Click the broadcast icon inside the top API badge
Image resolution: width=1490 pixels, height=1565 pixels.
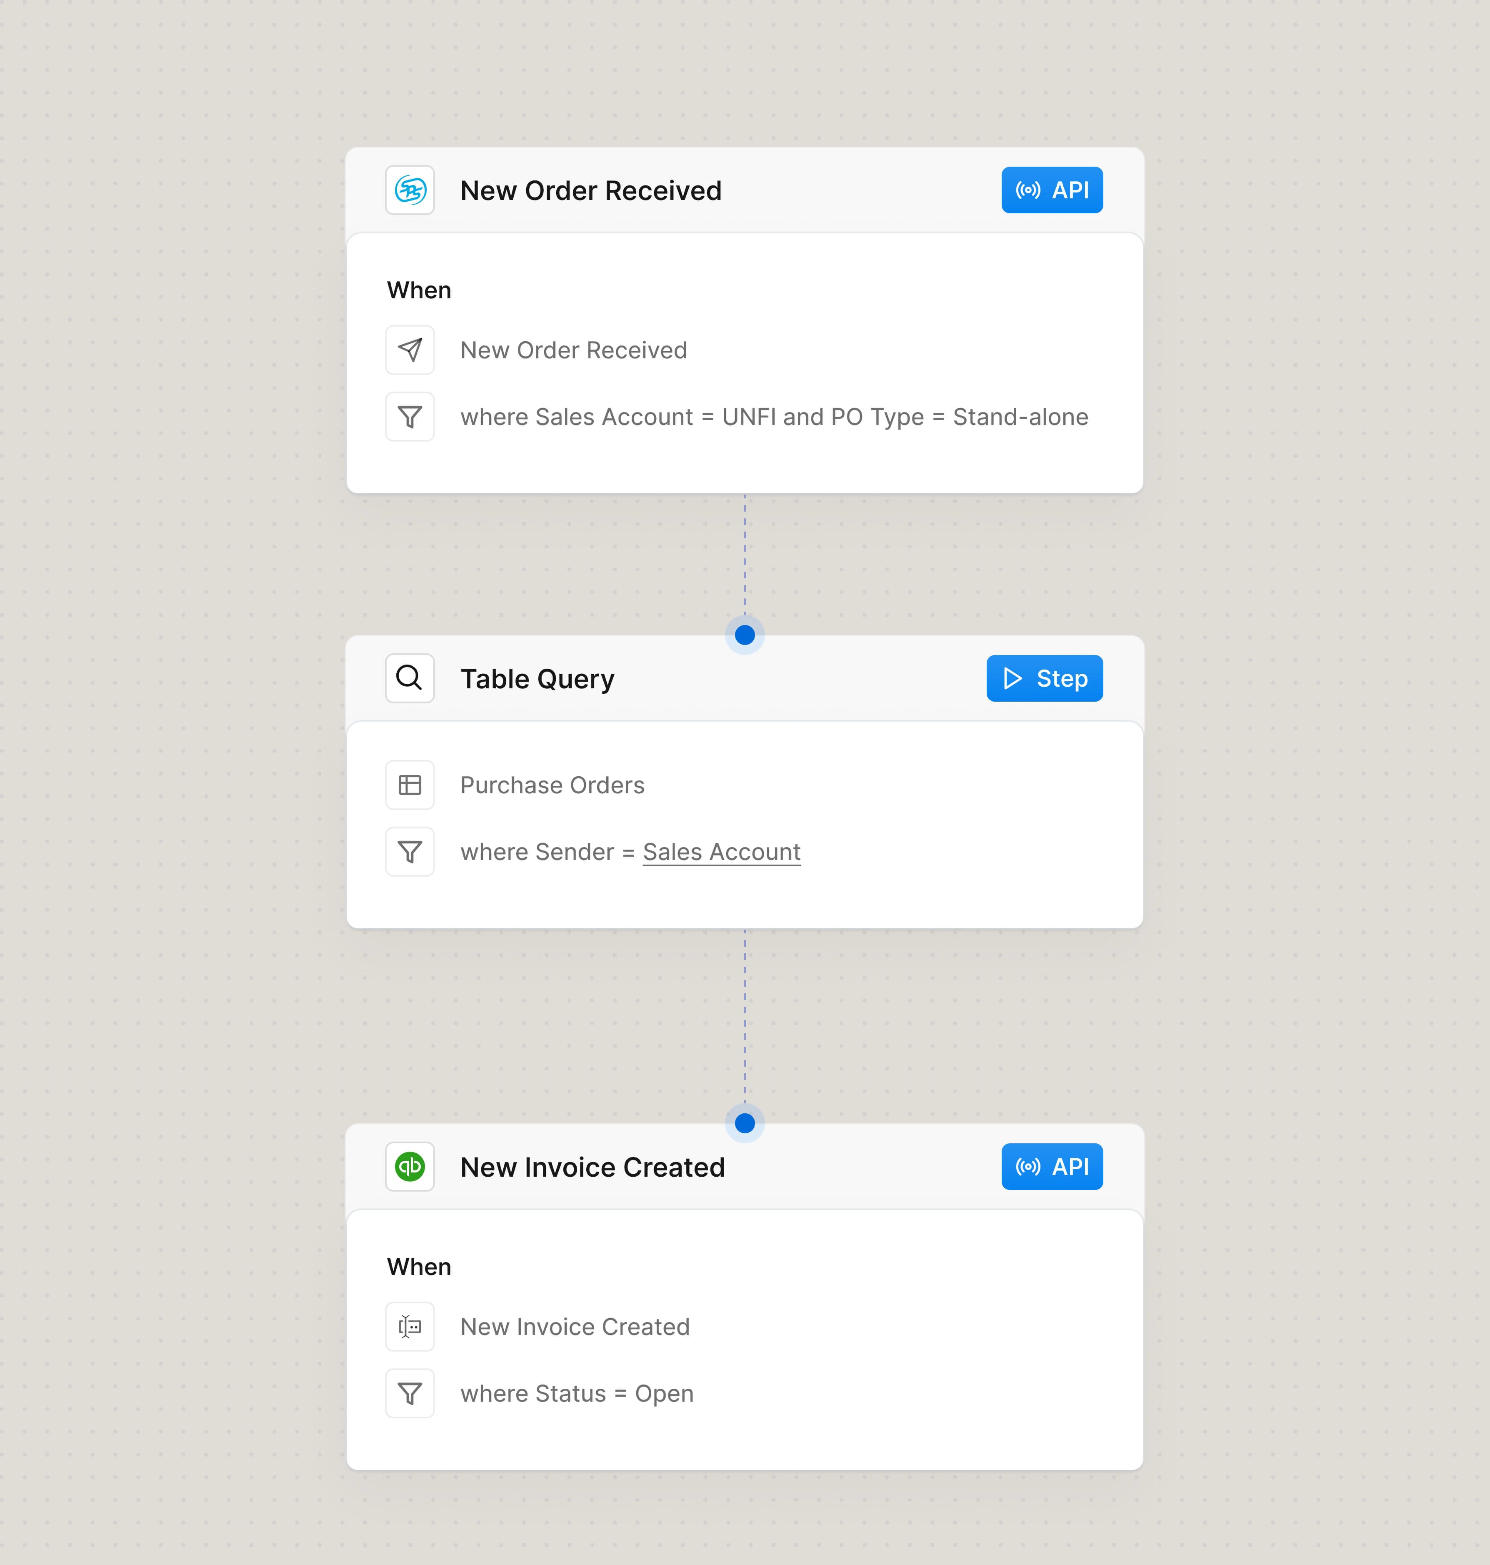(x=1027, y=190)
